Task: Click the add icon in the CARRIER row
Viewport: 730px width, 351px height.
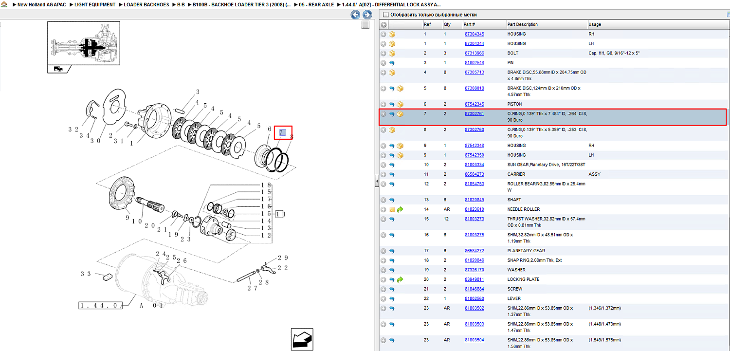Action: [x=383, y=174]
